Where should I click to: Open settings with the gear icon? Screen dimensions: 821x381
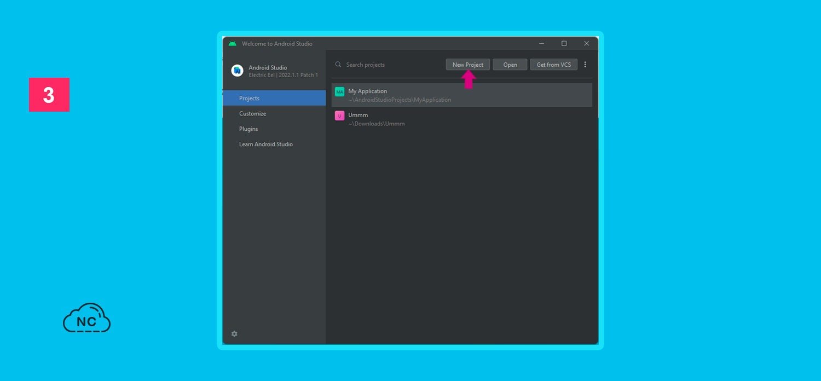(x=234, y=334)
